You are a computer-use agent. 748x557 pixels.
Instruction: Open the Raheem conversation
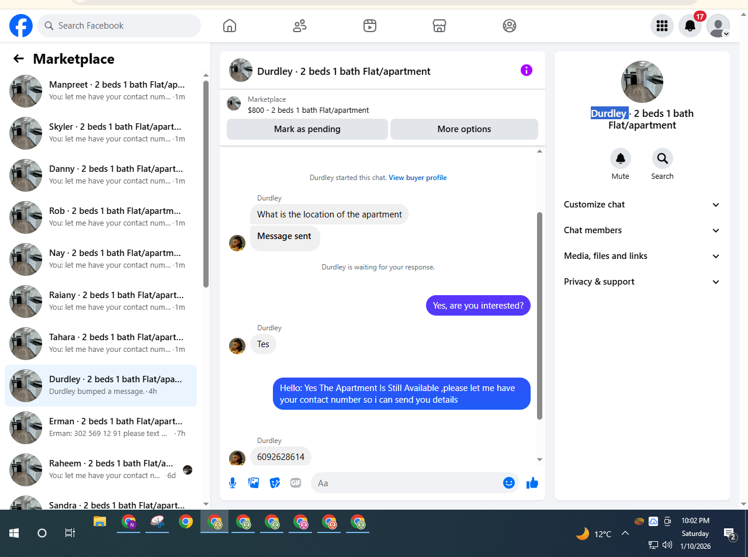[x=101, y=470]
